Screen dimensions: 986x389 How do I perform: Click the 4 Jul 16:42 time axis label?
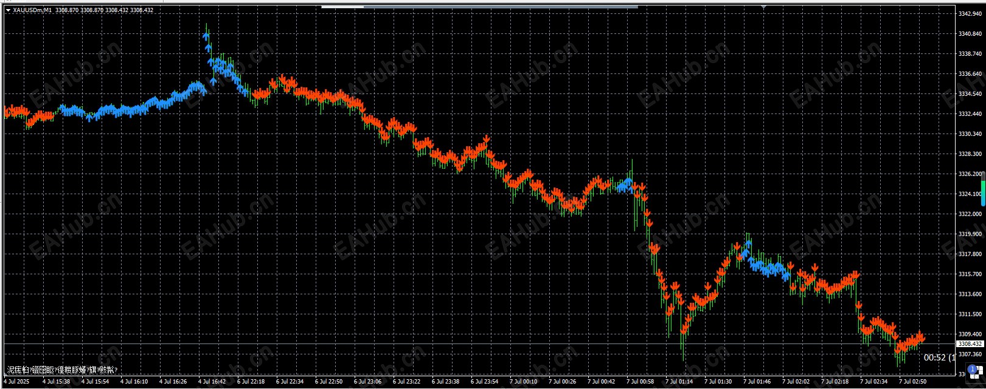(212, 382)
